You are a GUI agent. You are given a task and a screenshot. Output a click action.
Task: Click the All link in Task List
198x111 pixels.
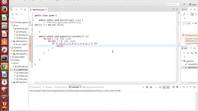(x=195, y=23)
